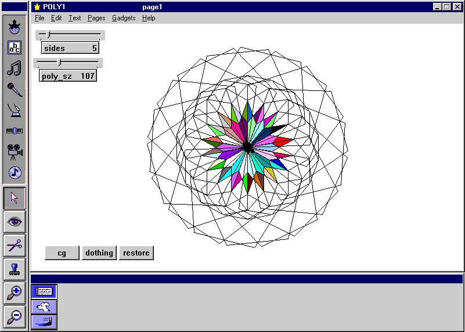Click the round single-note music icon
Image resolution: width=465 pixels, height=332 pixels.
pos(15,173)
